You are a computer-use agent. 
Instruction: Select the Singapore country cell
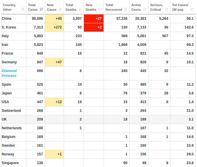[x=14, y=163]
